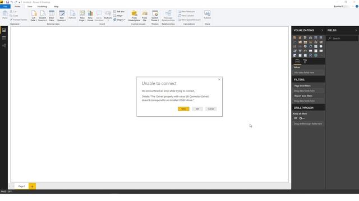Open the File menu tab
The width and height of the screenshot is (359, 201).
point(5,6)
